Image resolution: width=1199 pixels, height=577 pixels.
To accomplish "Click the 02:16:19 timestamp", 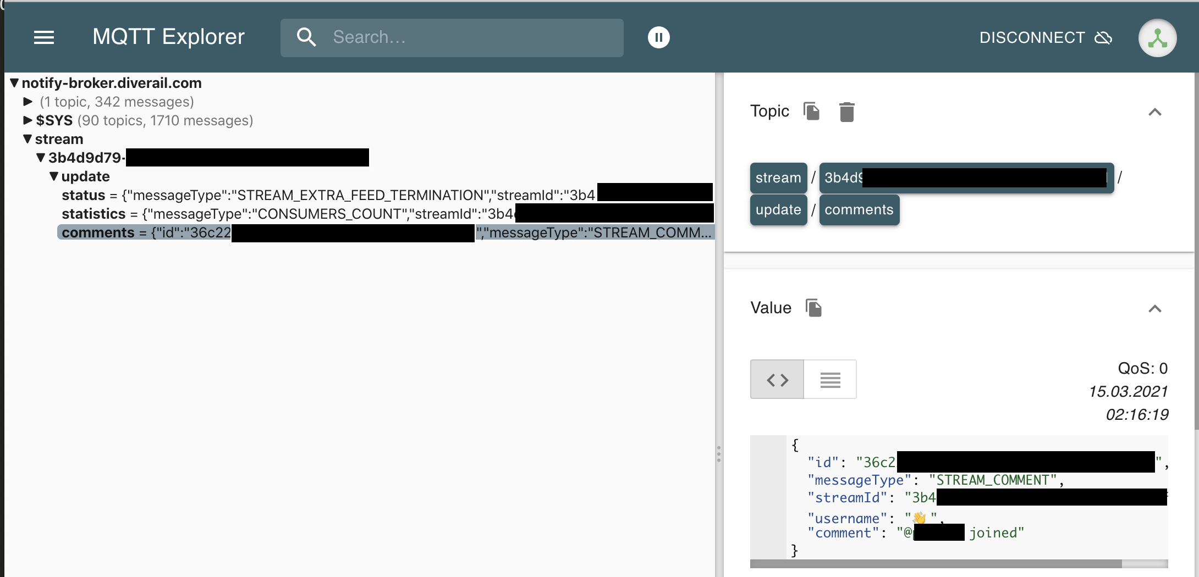I will (1136, 414).
